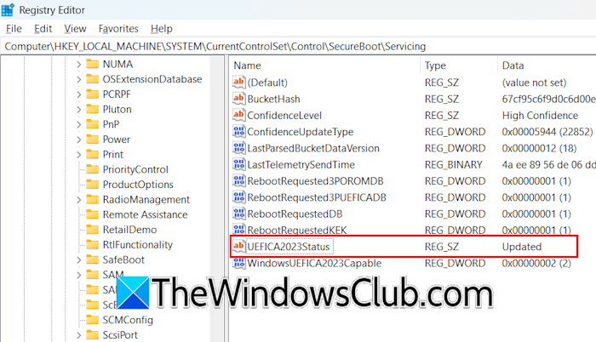Click the 0x00005944 (22852) data cell
This screenshot has width=596, height=342.
click(x=547, y=132)
